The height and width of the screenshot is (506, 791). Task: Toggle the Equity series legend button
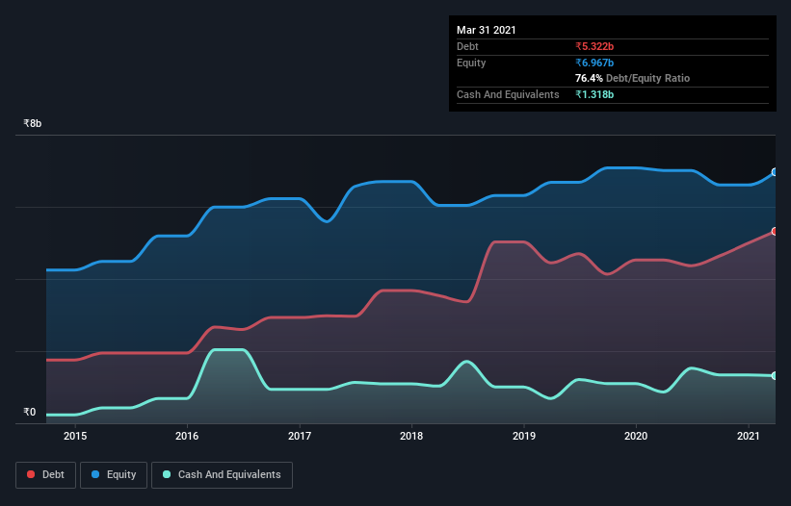(114, 475)
